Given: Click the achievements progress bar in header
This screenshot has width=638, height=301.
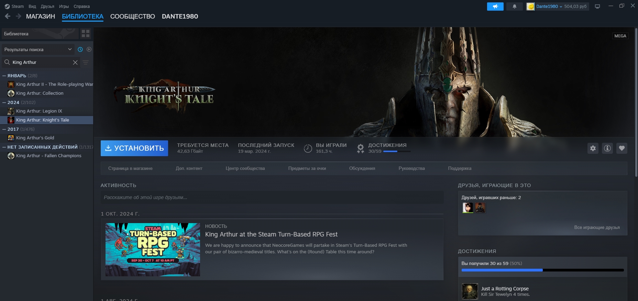Looking at the screenshot, I should tap(397, 151).
